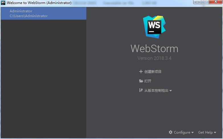The height and width of the screenshot is (139, 223).
Task: Click the 创建新项目 link
Action: (x=153, y=71)
